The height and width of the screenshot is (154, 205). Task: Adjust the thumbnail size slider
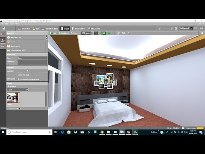pos(18,109)
